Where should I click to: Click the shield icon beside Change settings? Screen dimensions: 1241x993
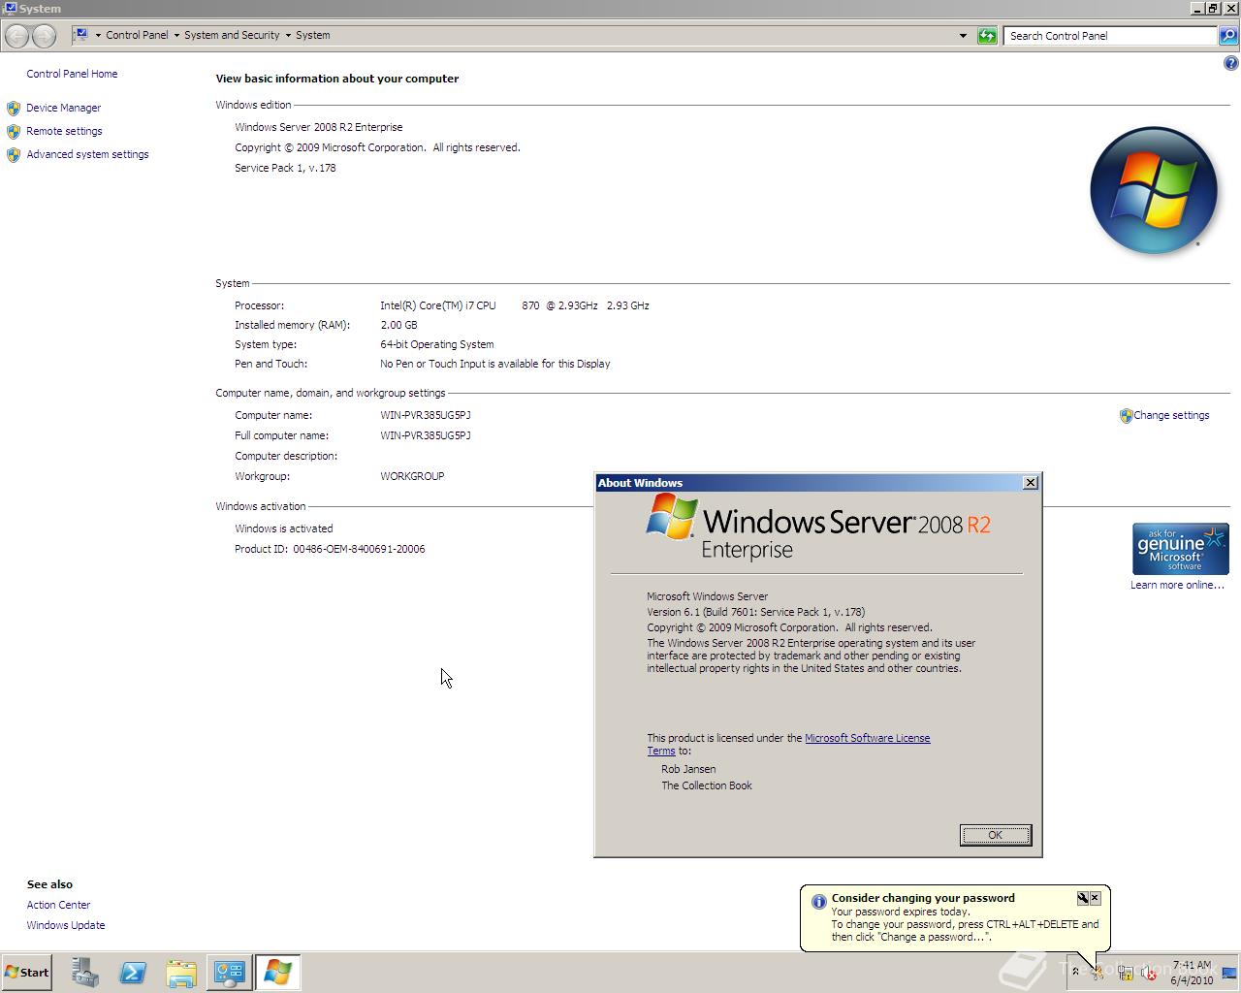click(x=1126, y=416)
